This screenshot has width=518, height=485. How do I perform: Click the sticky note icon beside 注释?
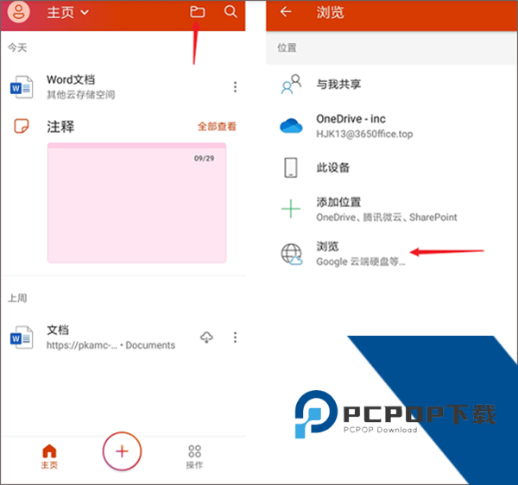[x=22, y=126]
